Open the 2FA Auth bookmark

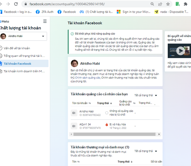point(45,12)
